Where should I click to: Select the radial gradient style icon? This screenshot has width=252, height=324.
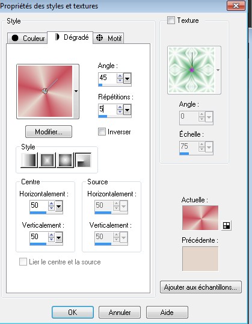[x=83, y=160]
